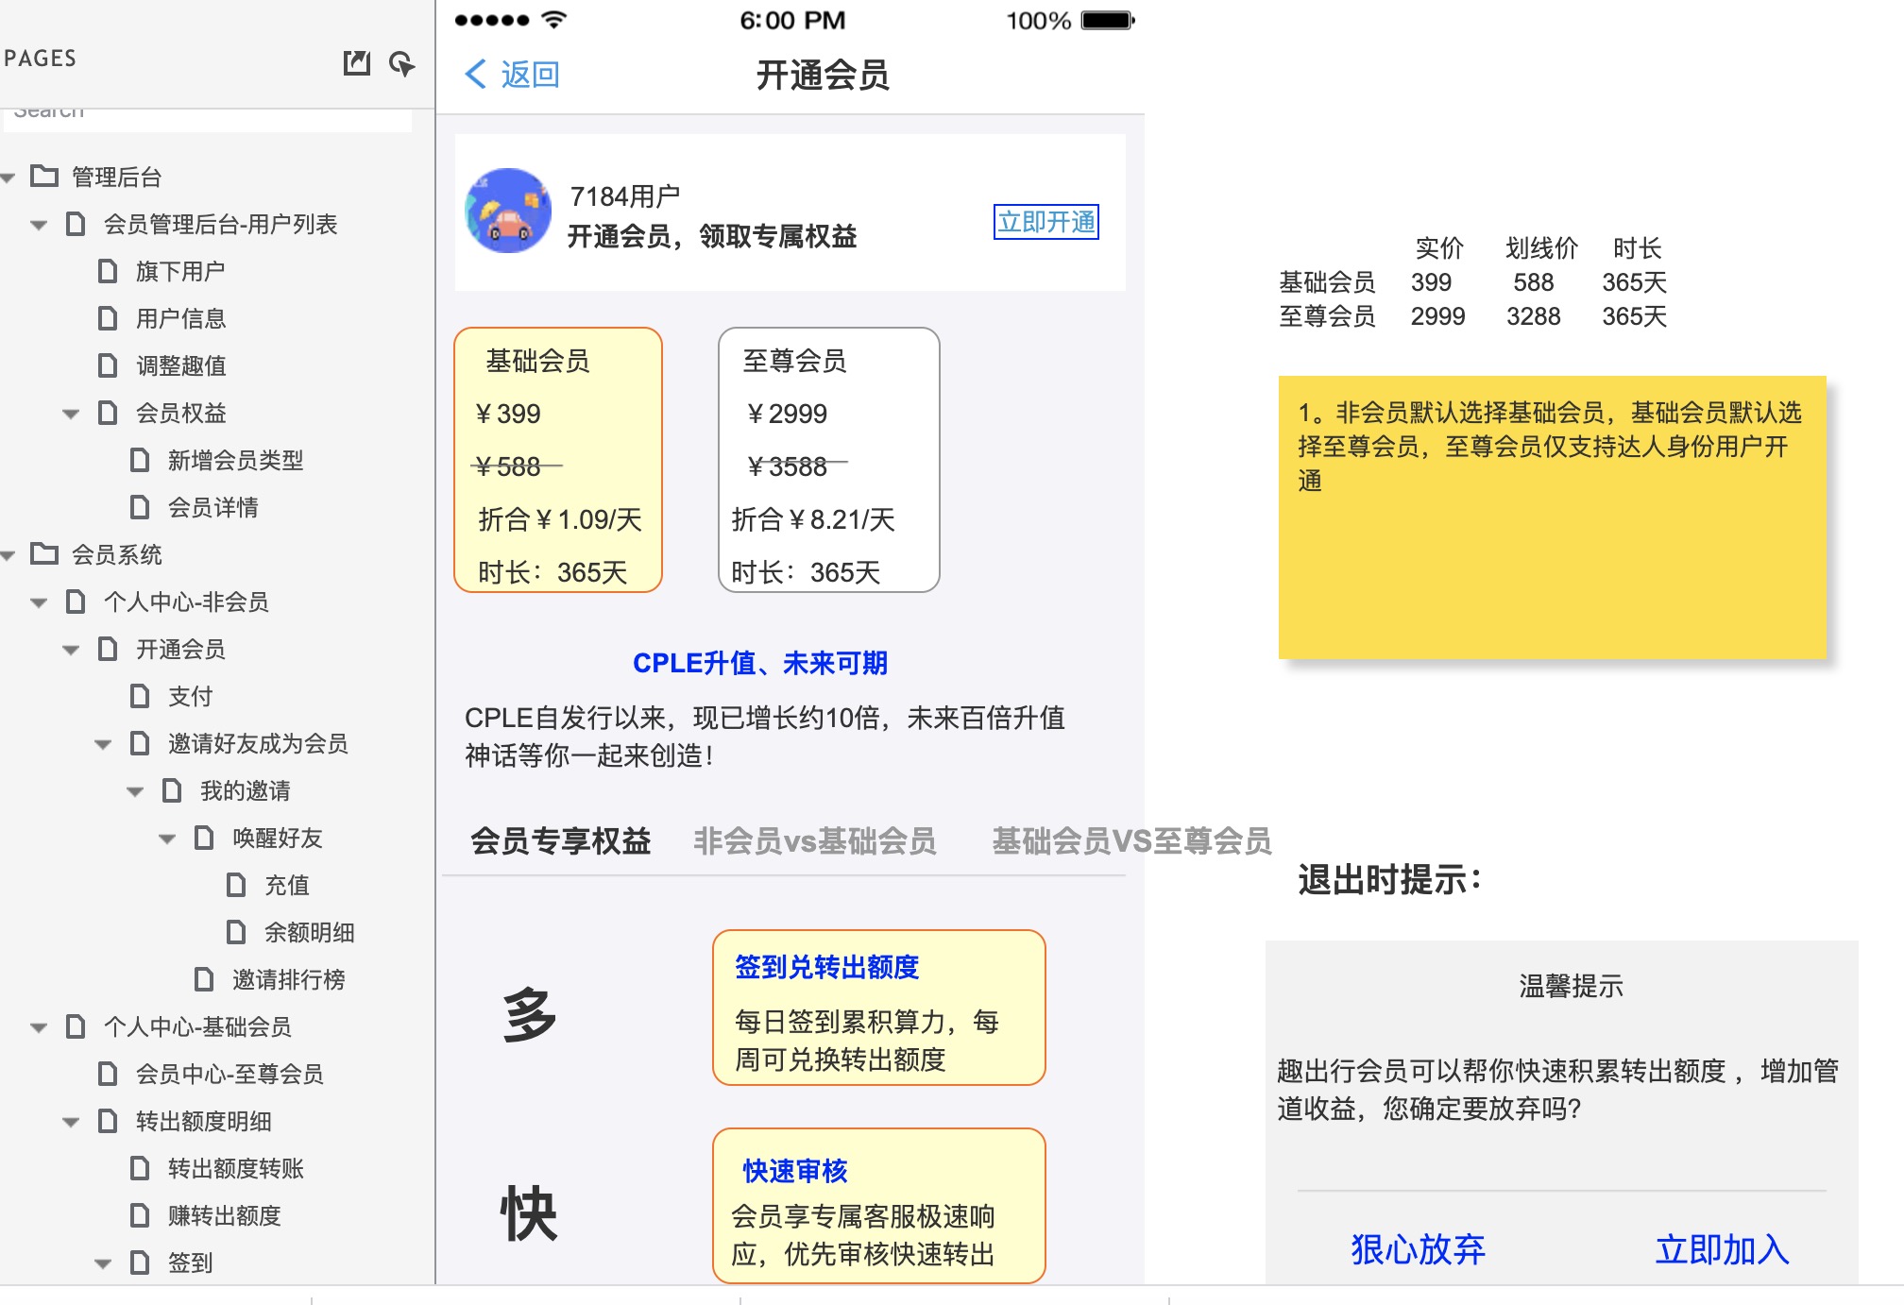
Task: Collapse the 个人中心-非会员 branch
Action: tap(38, 602)
